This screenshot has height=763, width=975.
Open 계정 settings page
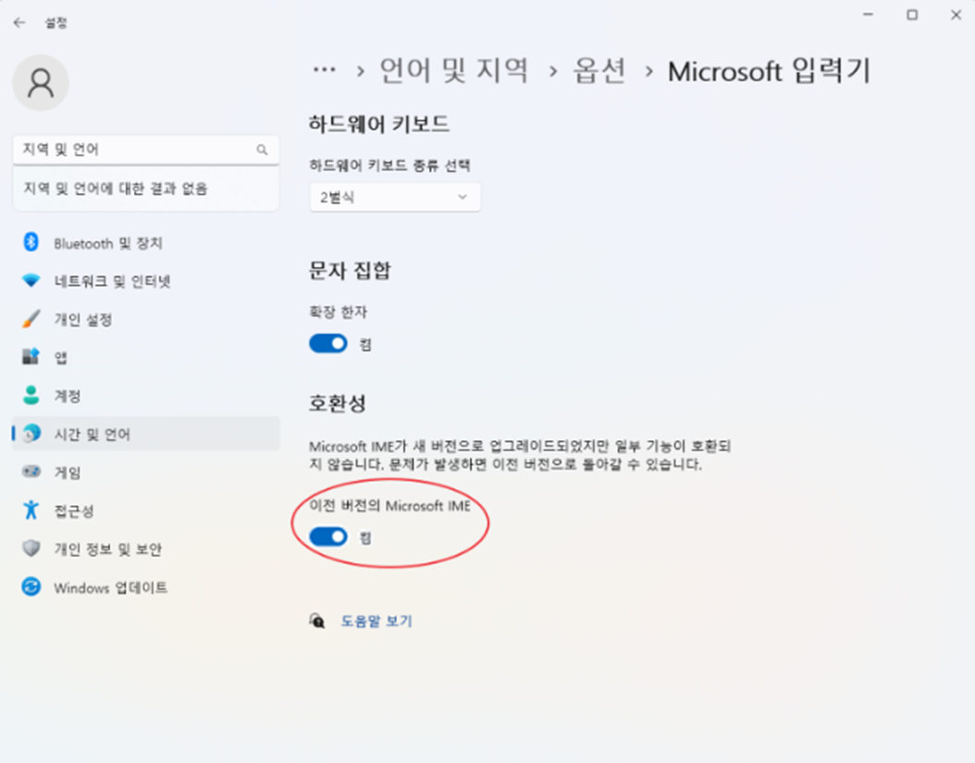146,396
